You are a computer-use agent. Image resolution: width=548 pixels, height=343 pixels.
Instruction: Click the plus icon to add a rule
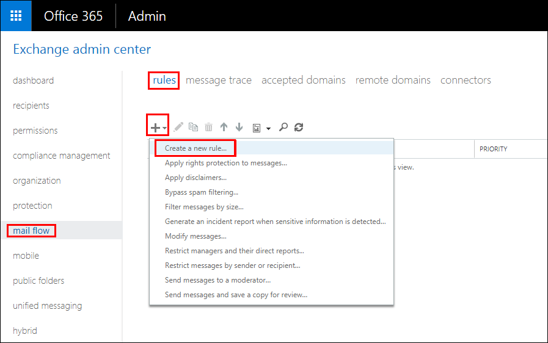(155, 128)
